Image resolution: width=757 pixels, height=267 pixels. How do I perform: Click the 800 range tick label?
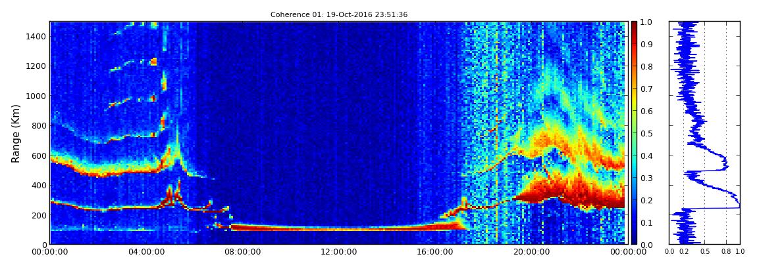click(38, 126)
